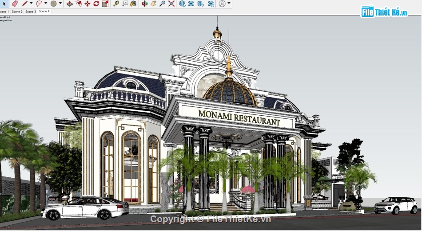Image resolution: width=422 pixels, height=231 pixels.
Task: Switch to the Scene 2 tab
Action: pos(17,12)
